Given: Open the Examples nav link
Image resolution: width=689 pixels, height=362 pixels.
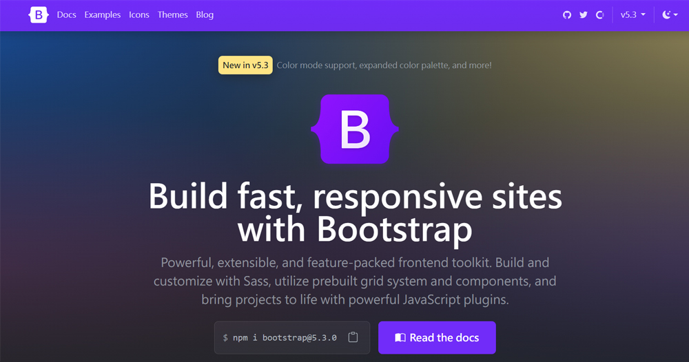Looking at the screenshot, I should [x=103, y=15].
